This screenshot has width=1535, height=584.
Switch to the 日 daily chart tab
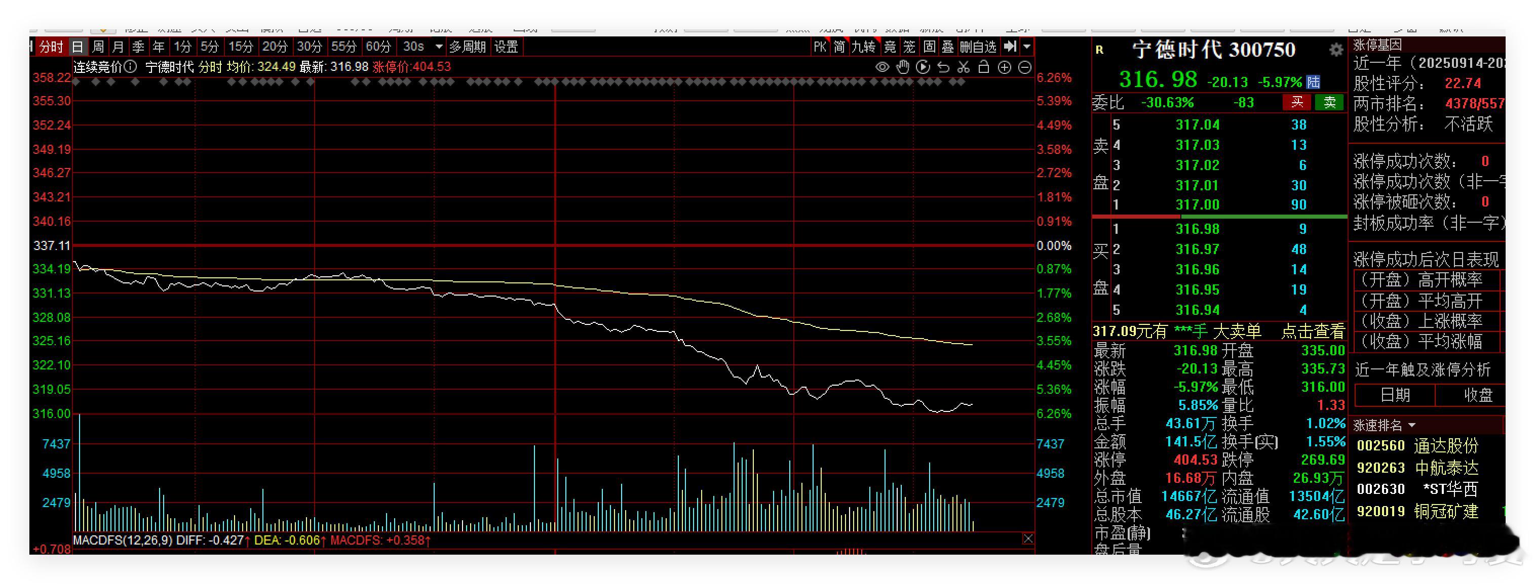(x=78, y=47)
